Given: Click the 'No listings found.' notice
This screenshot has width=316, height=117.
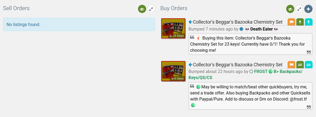Looking at the screenshot, I should point(79,25).
